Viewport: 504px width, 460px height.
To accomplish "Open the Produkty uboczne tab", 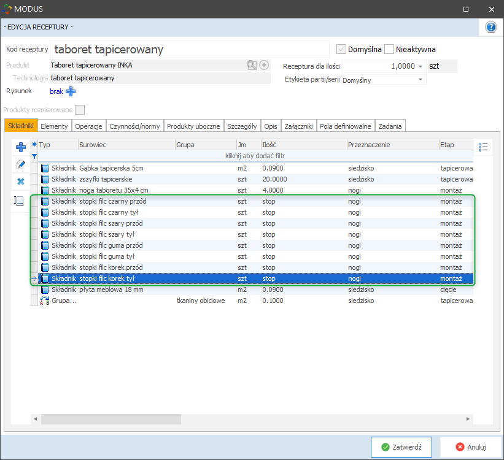I will (x=193, y=126).
